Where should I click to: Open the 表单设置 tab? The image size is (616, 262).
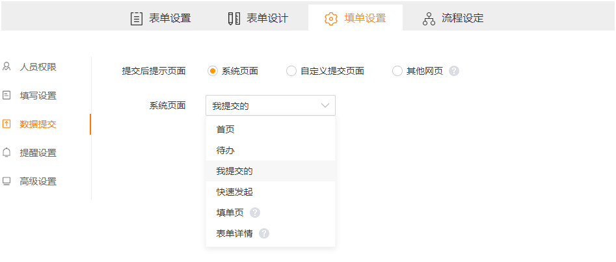click(x=161, y=18)
